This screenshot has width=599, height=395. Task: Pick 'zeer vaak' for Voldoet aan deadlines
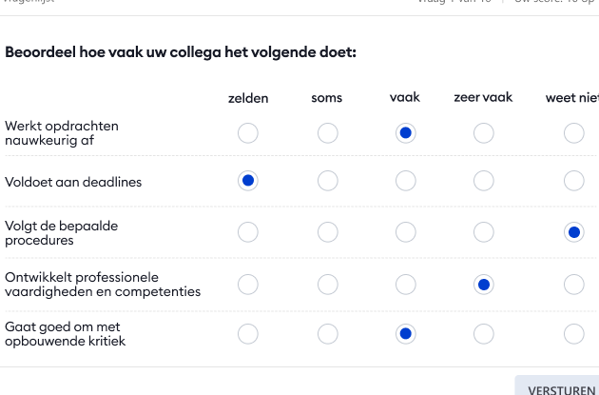484,181
